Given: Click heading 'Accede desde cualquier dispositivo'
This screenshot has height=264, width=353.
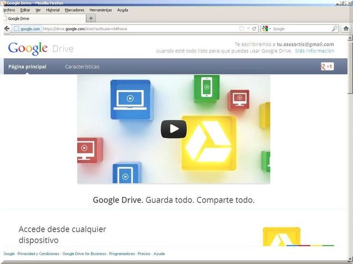Looking at the screenshot, I should click(62, 235).
